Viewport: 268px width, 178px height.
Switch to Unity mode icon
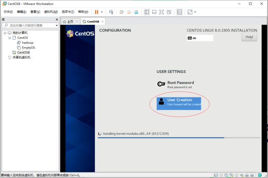point(169,12)
